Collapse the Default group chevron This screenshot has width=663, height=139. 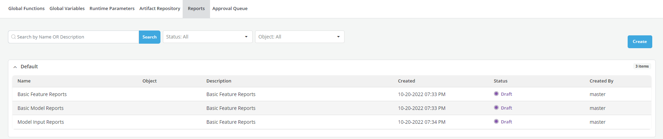(15, 67)
